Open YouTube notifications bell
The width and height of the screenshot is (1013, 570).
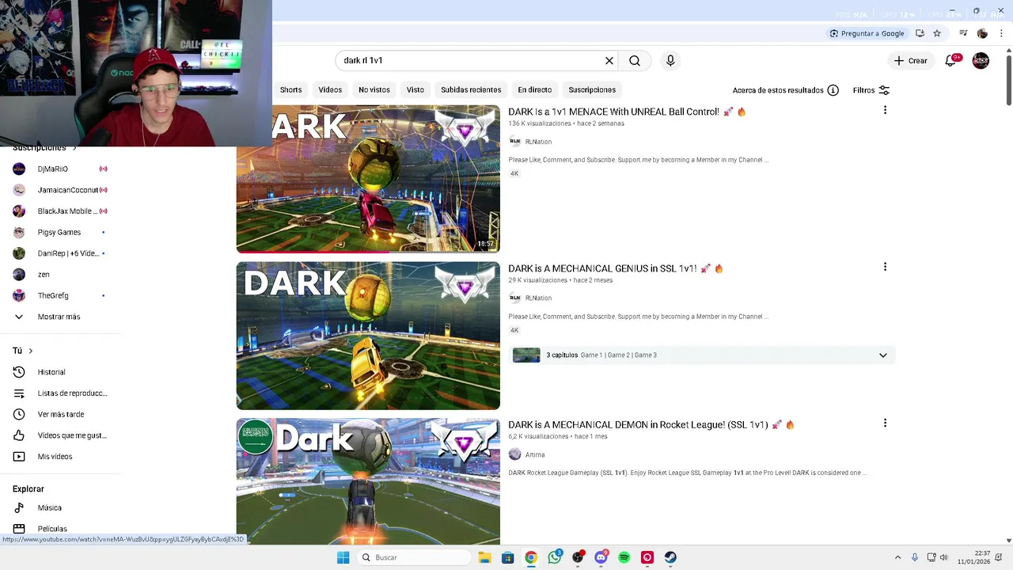click(951, 60)
